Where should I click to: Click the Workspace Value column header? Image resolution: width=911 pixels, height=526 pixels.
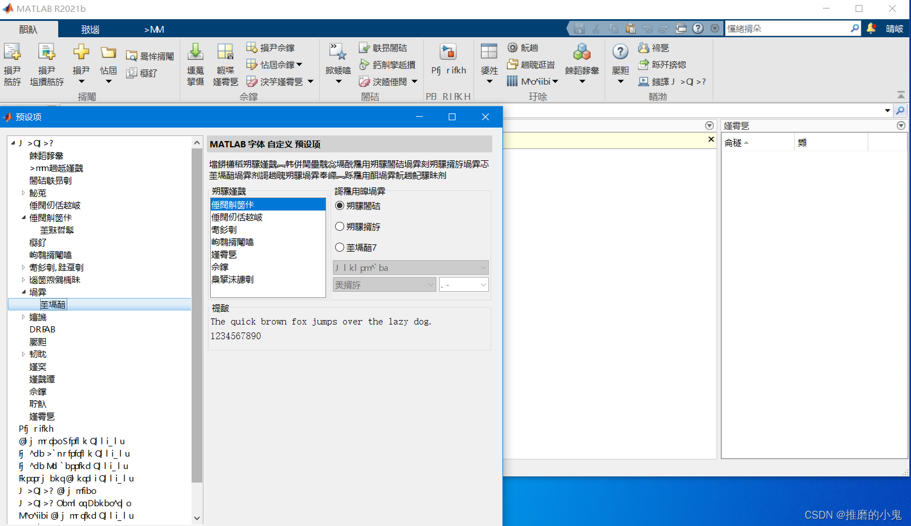(831, 143)
